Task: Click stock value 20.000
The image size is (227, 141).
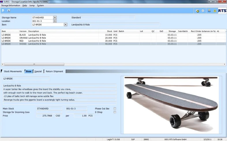Action: pyautogui.click(x=108, y=38)
